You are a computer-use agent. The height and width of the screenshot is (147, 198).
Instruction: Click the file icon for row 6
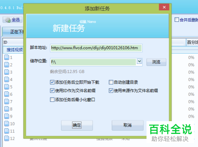7,94
